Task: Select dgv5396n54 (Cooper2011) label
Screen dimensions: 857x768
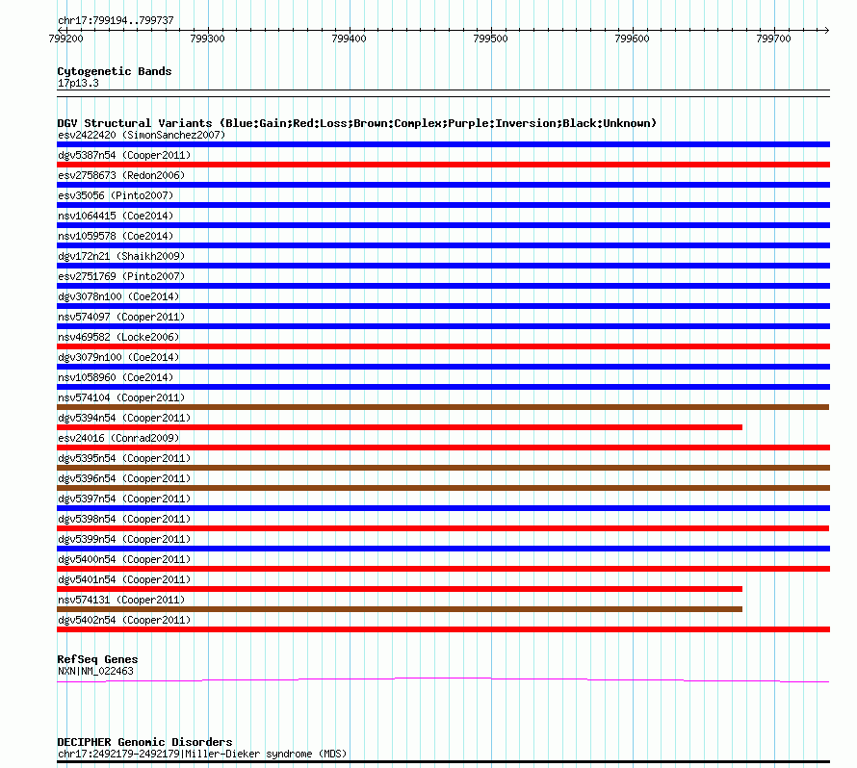Action: tap(124, 478)
